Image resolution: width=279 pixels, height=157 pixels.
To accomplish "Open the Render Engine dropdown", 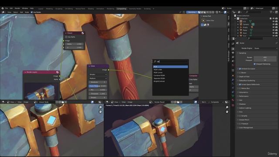I will [x=265, y=48].
